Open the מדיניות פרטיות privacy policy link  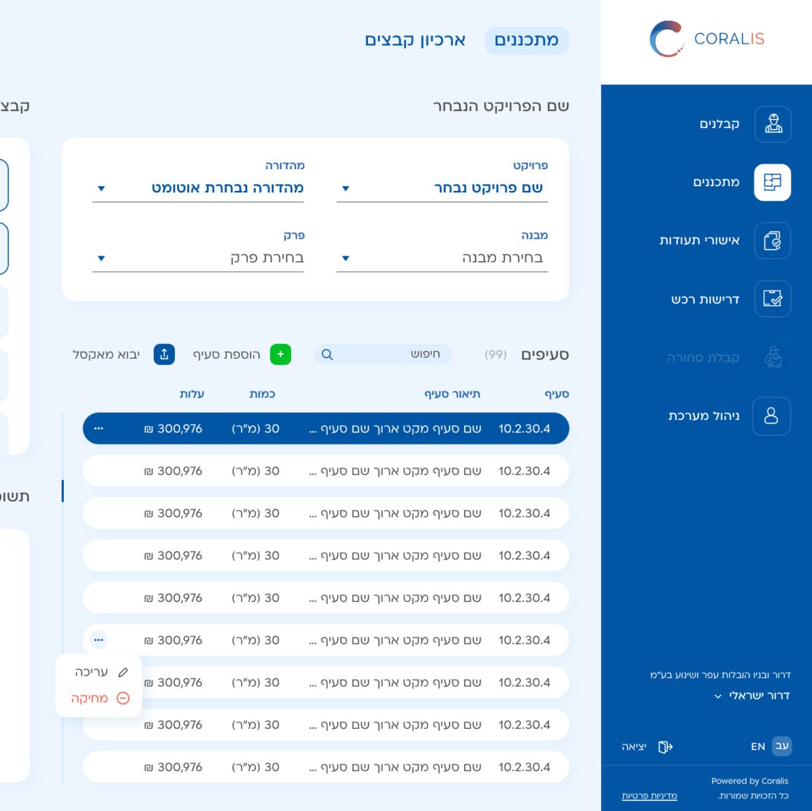coord(650,796)
